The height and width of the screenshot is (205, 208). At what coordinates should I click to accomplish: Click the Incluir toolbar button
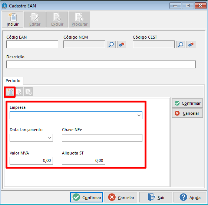[13, 20]
